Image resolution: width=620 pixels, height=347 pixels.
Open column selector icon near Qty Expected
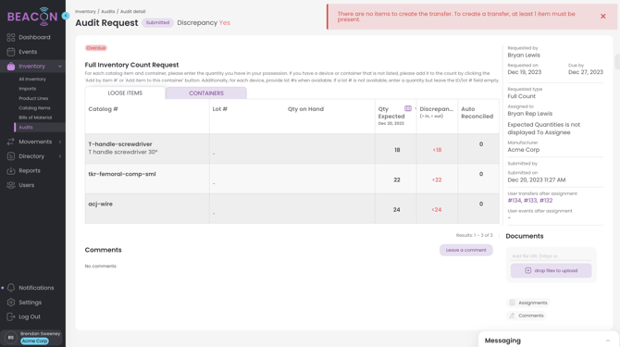(x=408, y=108)
